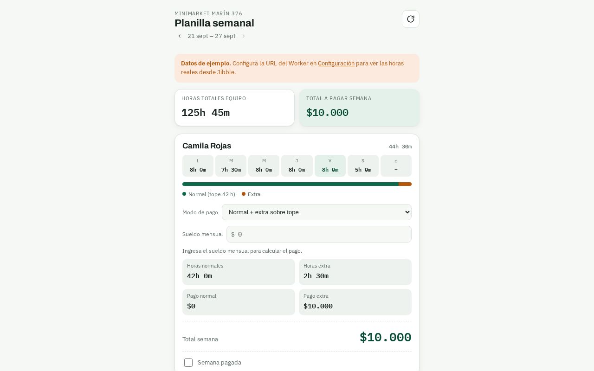Image resolution: width=594 pixels, height=371 pixels.
Task: Check the Semana pagada checkbox
Action: click(x=188, y=363)
